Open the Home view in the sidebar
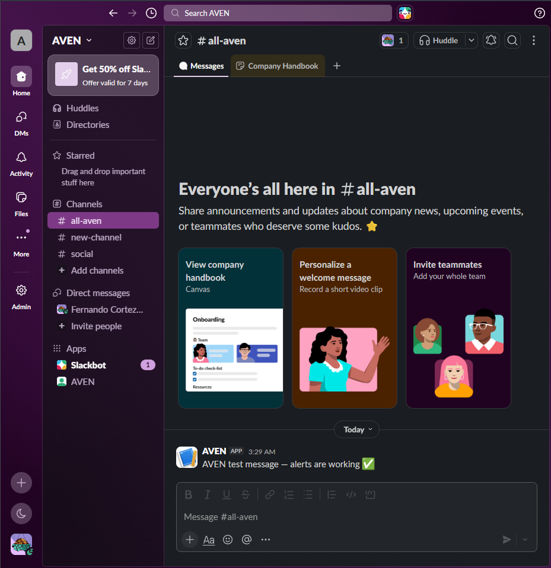 21,82
